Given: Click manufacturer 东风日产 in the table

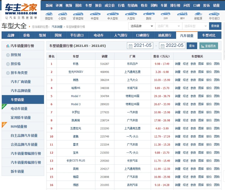Looking at the screenshot, I should (132, 64).
